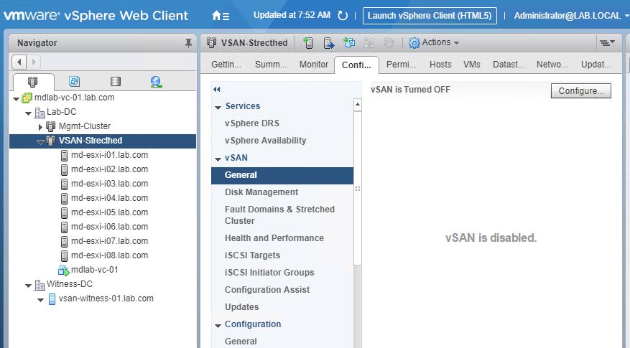The height and width of the screenshot is (348, 630).
Task: Click the greyed vApp toolbar icon
Action: [389, 42]
